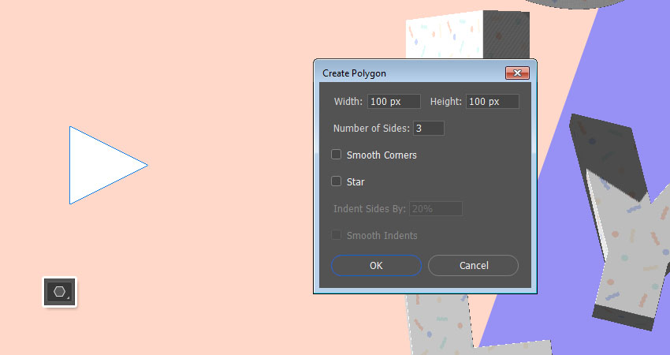Enable the Smooth Corners checkbox
The height and width of the screenshot is (355, 670).
(337, 155)
